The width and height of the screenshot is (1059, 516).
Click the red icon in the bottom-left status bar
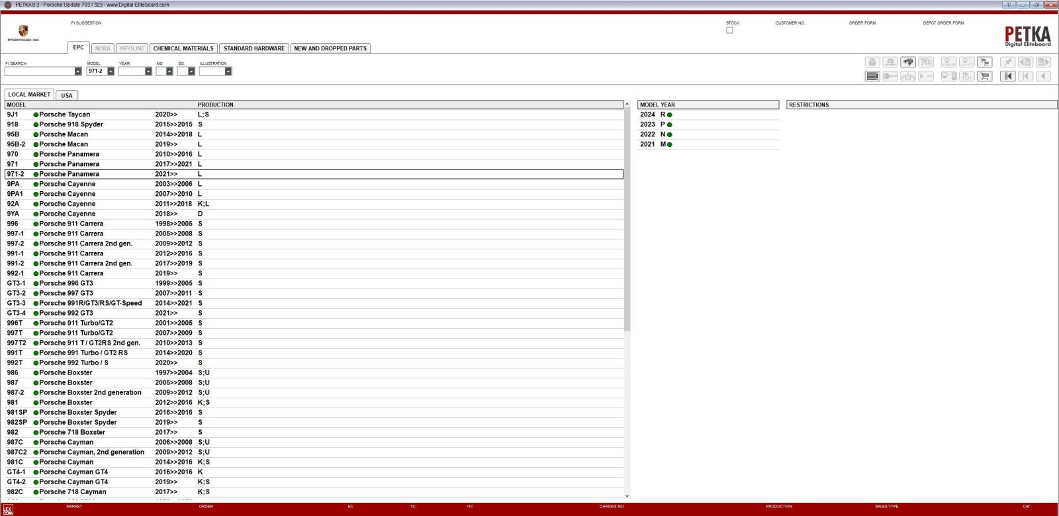[x=7, y=509]
